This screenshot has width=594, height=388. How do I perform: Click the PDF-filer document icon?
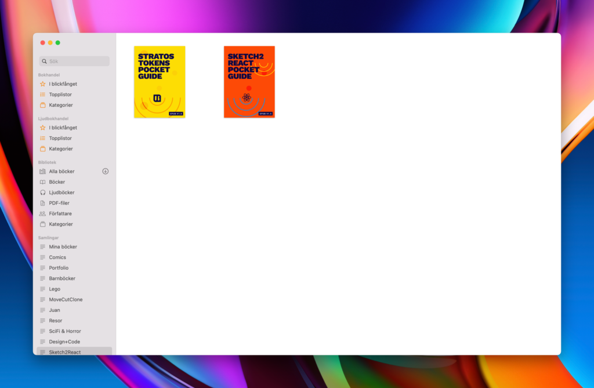42,203
